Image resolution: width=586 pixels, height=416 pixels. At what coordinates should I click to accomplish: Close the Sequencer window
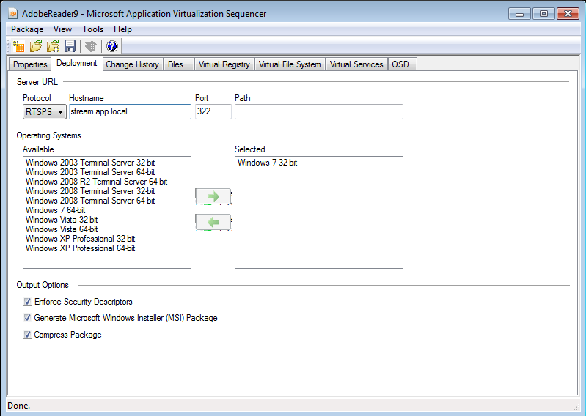(x=568, y=14)
